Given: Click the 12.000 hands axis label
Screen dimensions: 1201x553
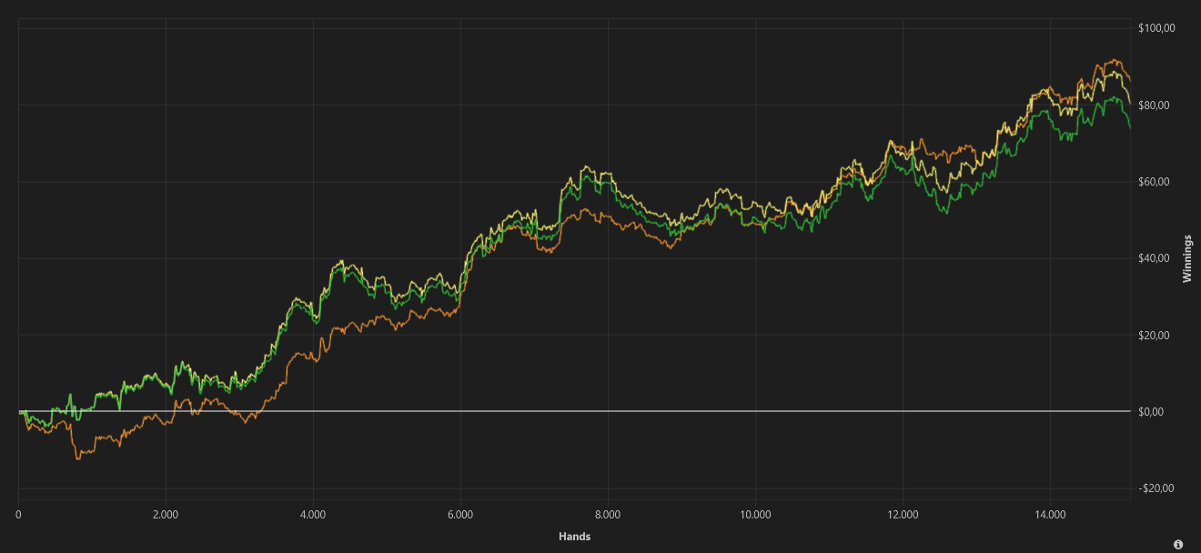Looking at the screenshot, I should 903,515.
